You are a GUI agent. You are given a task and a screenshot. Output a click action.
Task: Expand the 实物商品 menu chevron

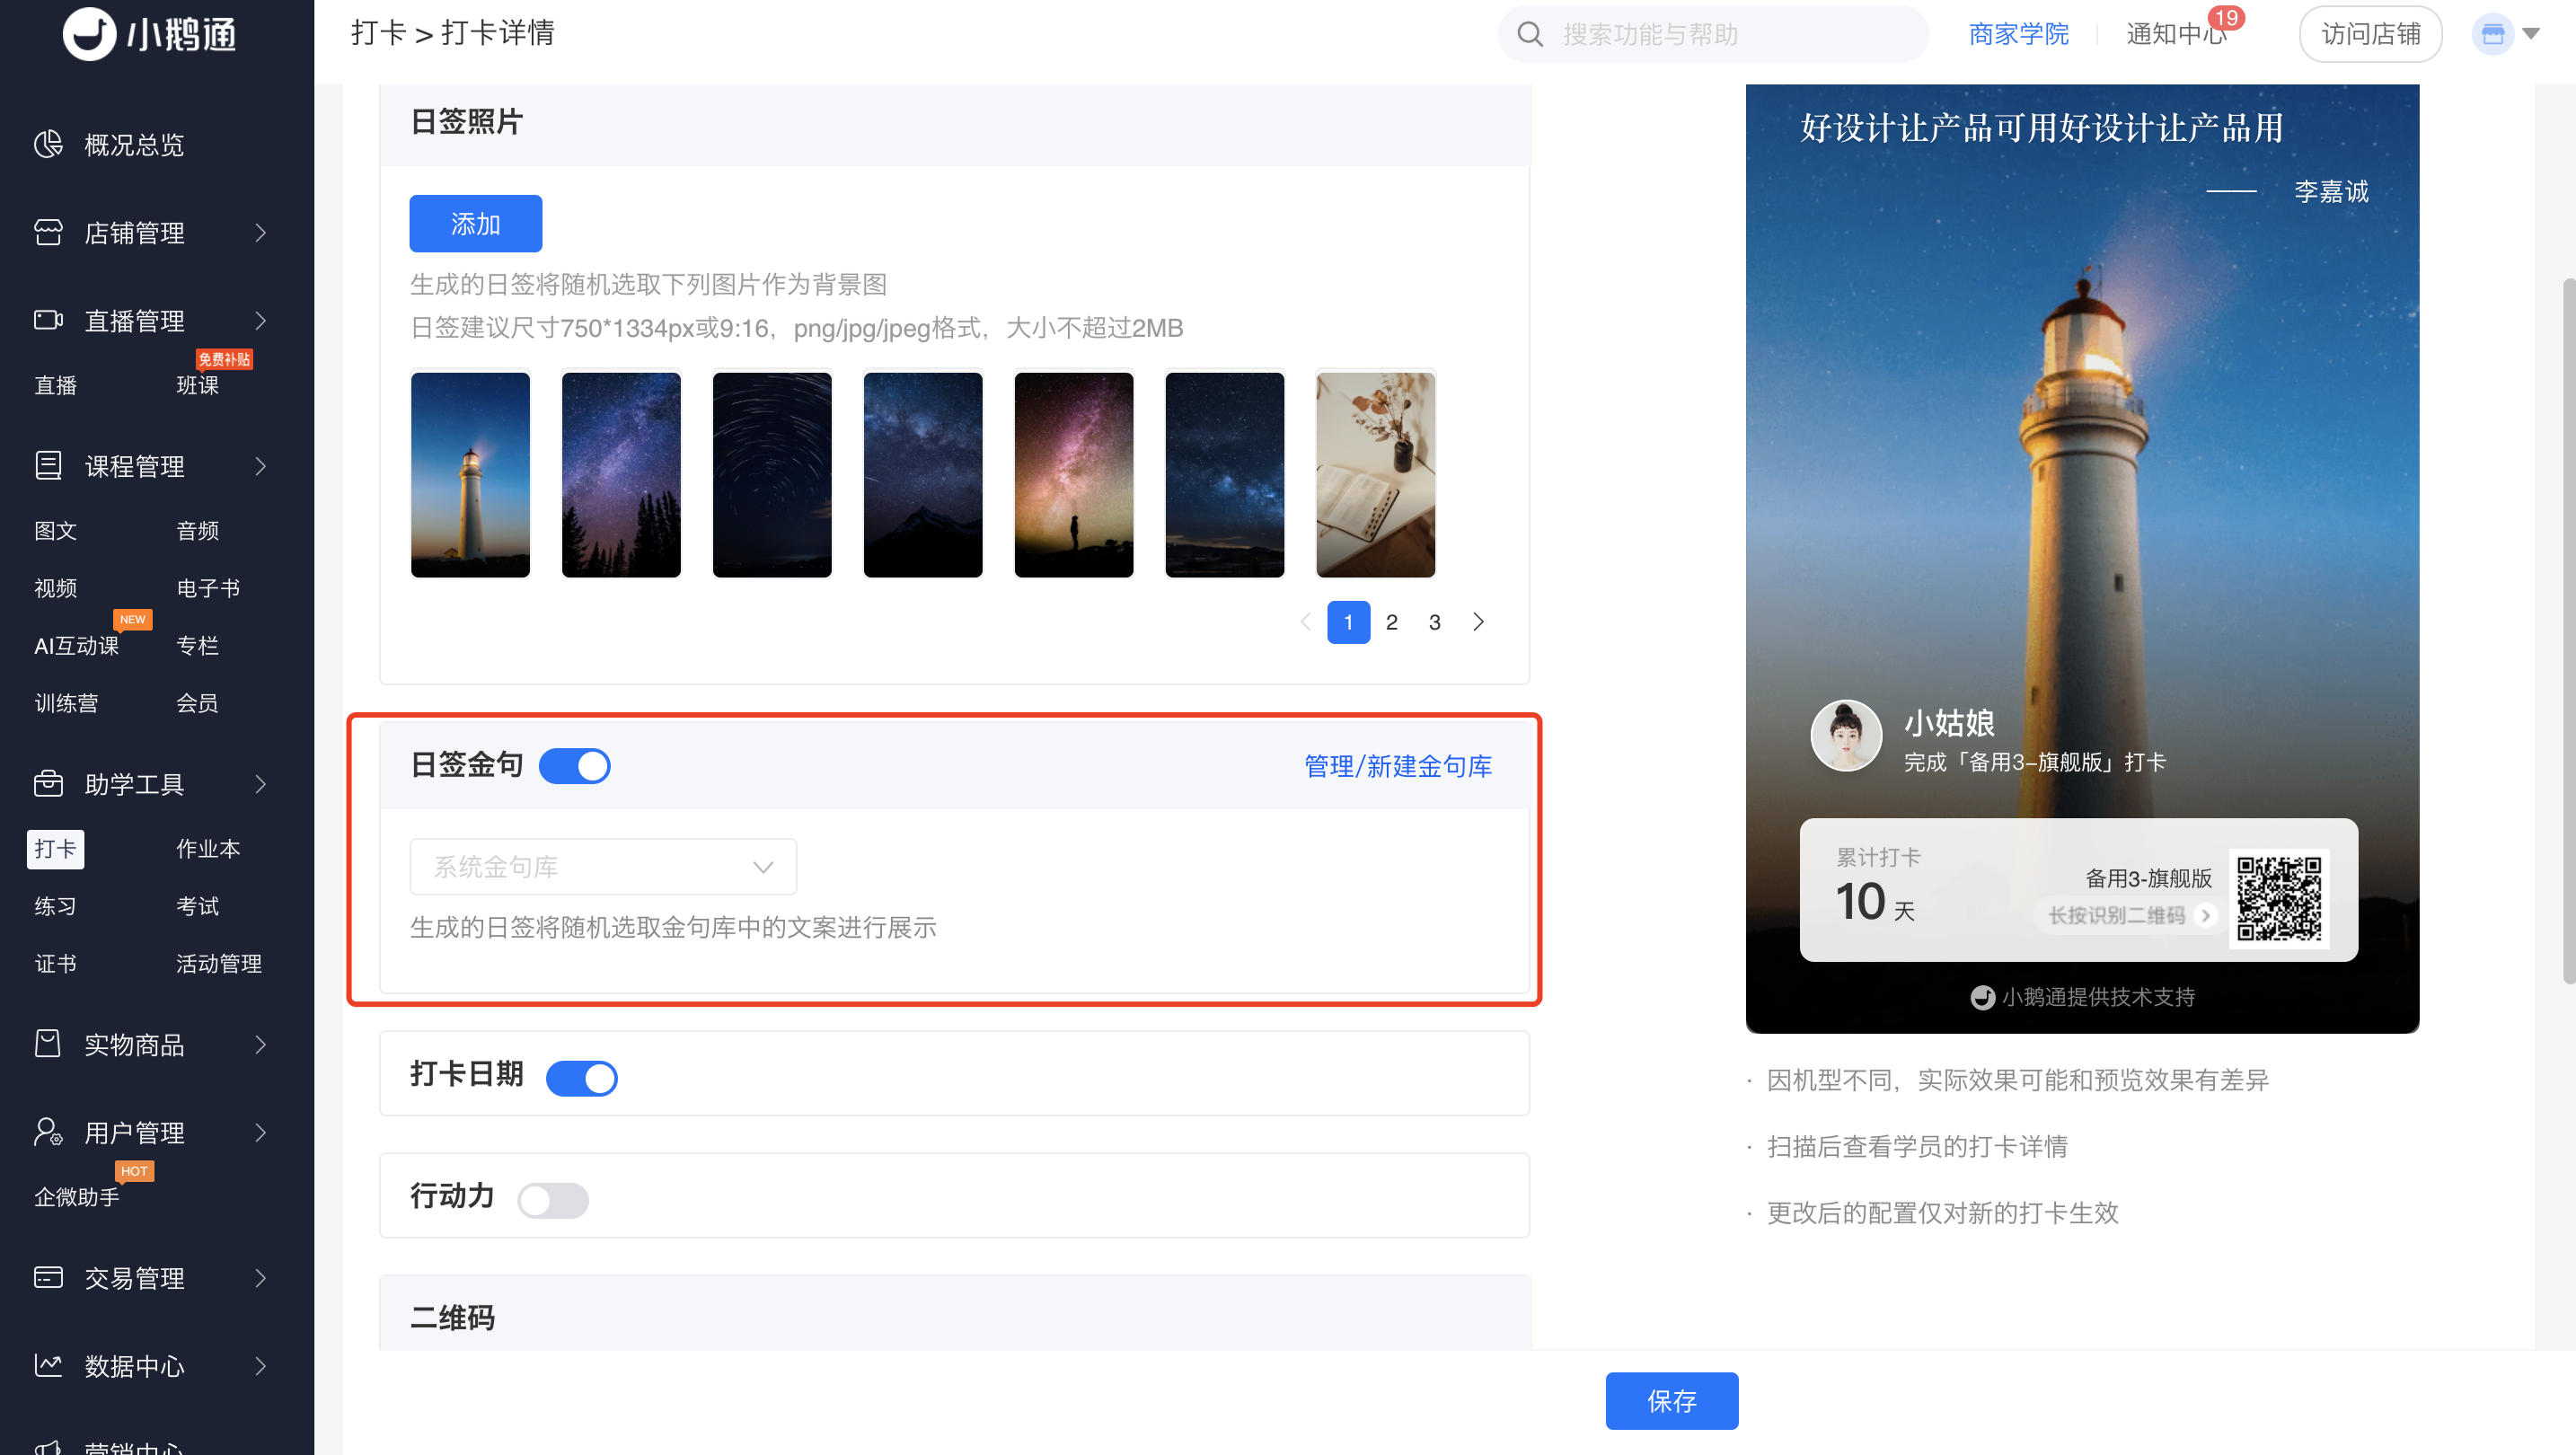(x=261, y=1045)
